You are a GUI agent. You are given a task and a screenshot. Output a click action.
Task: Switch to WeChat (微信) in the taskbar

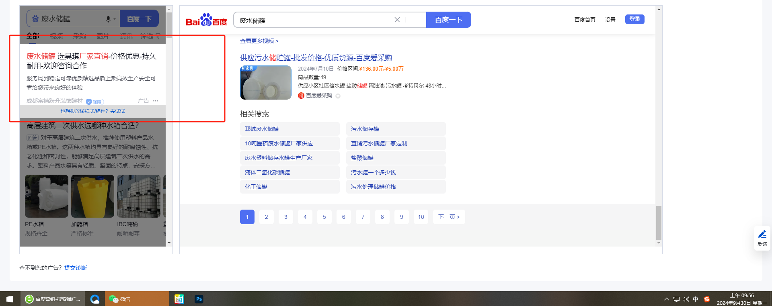137,299
